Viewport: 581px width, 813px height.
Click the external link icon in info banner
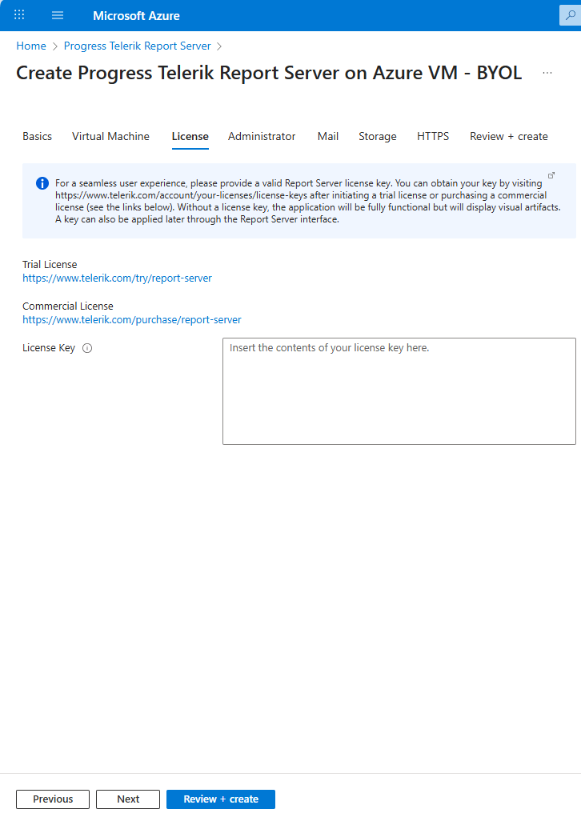(x=551, y=175)
